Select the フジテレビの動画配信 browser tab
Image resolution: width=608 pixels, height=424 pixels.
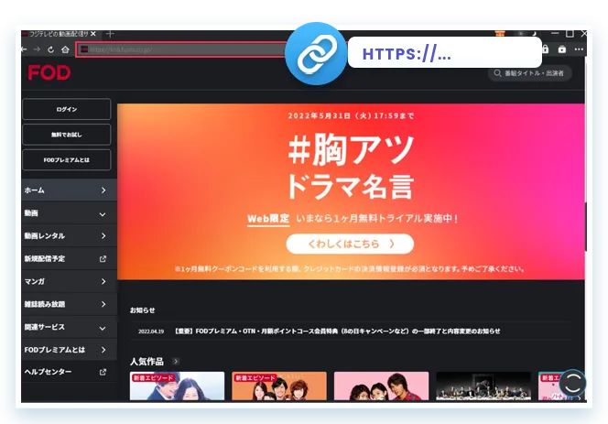tap(59, 34)
